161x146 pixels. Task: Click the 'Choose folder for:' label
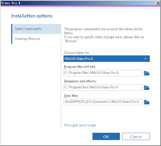tap(77, 53)
